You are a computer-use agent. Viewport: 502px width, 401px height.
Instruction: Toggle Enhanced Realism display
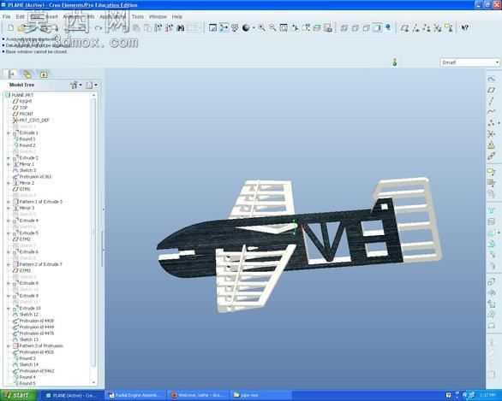(388, 28)
